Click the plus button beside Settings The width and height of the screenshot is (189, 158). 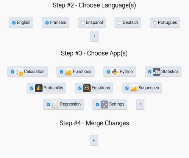140,104
